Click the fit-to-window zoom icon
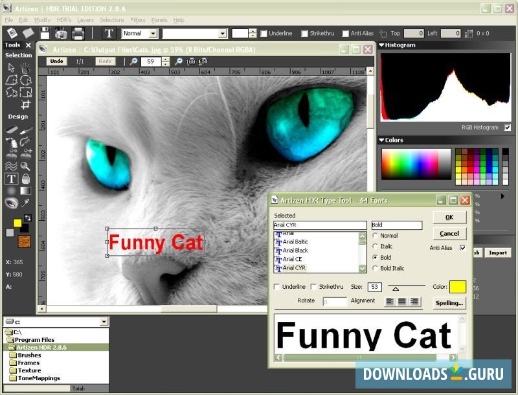518x395 pixels. pos(203,62)
